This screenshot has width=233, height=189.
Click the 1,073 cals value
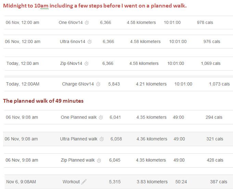pyautogui.click(x=219, y=84)
